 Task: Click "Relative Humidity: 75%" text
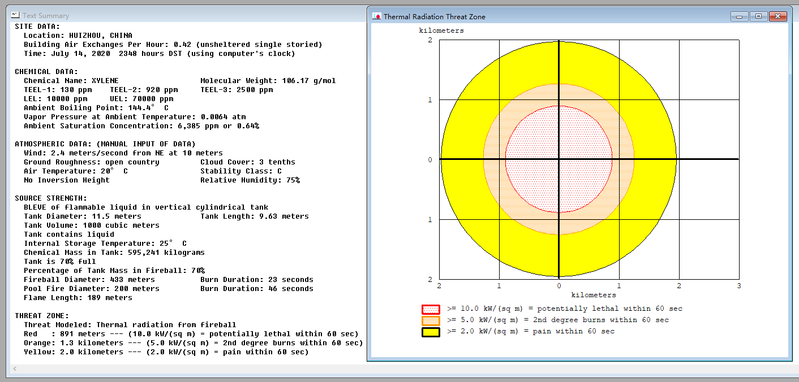250,180
